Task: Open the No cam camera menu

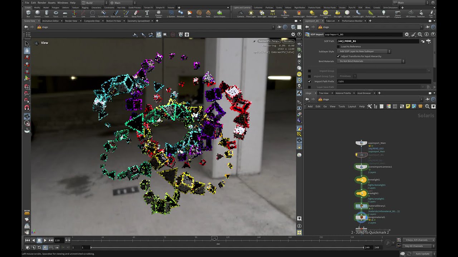Action: [289, 41]
